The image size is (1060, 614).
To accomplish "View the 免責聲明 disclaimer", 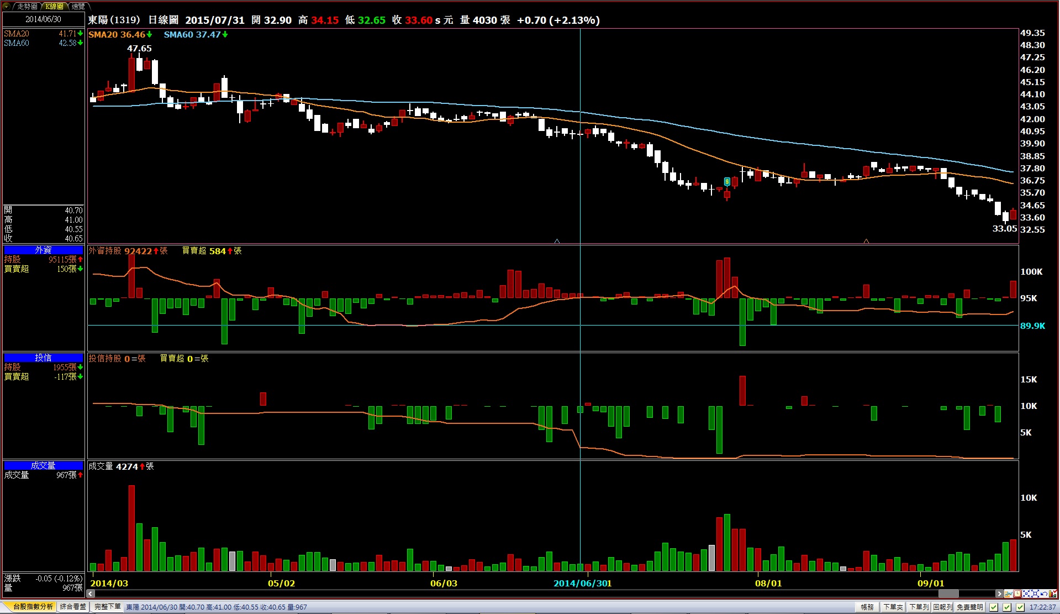I will coord(970,607).
